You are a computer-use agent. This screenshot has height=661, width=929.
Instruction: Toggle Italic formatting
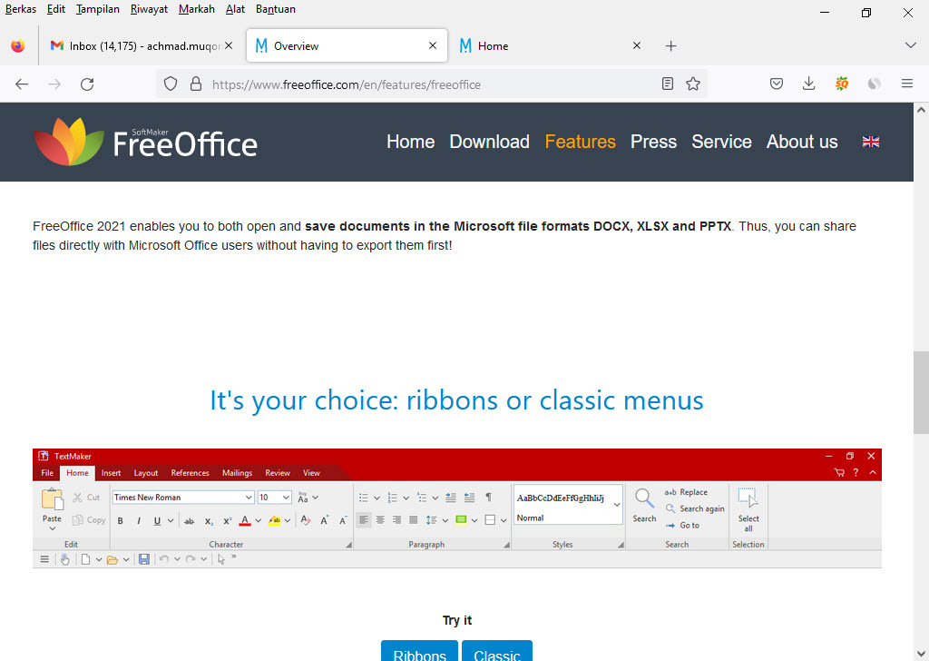(x=137, y=519)
